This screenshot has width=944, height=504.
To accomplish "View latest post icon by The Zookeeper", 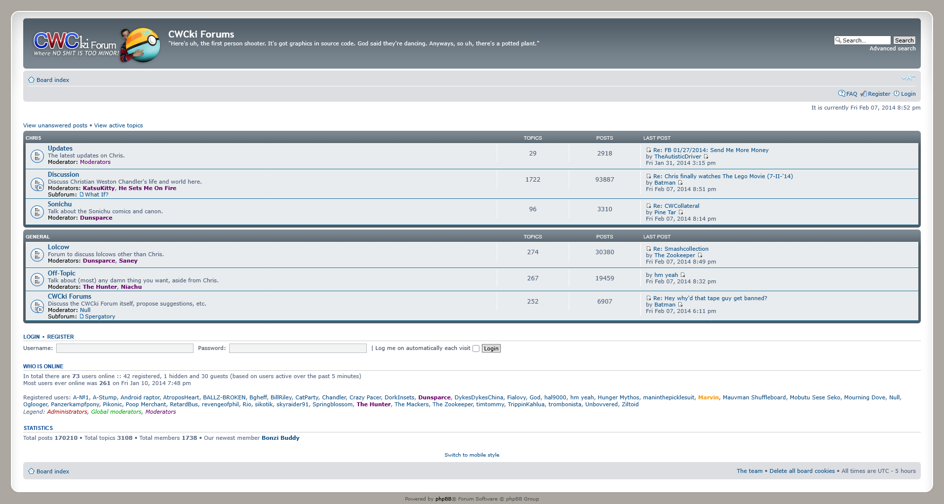I will 700,255.
